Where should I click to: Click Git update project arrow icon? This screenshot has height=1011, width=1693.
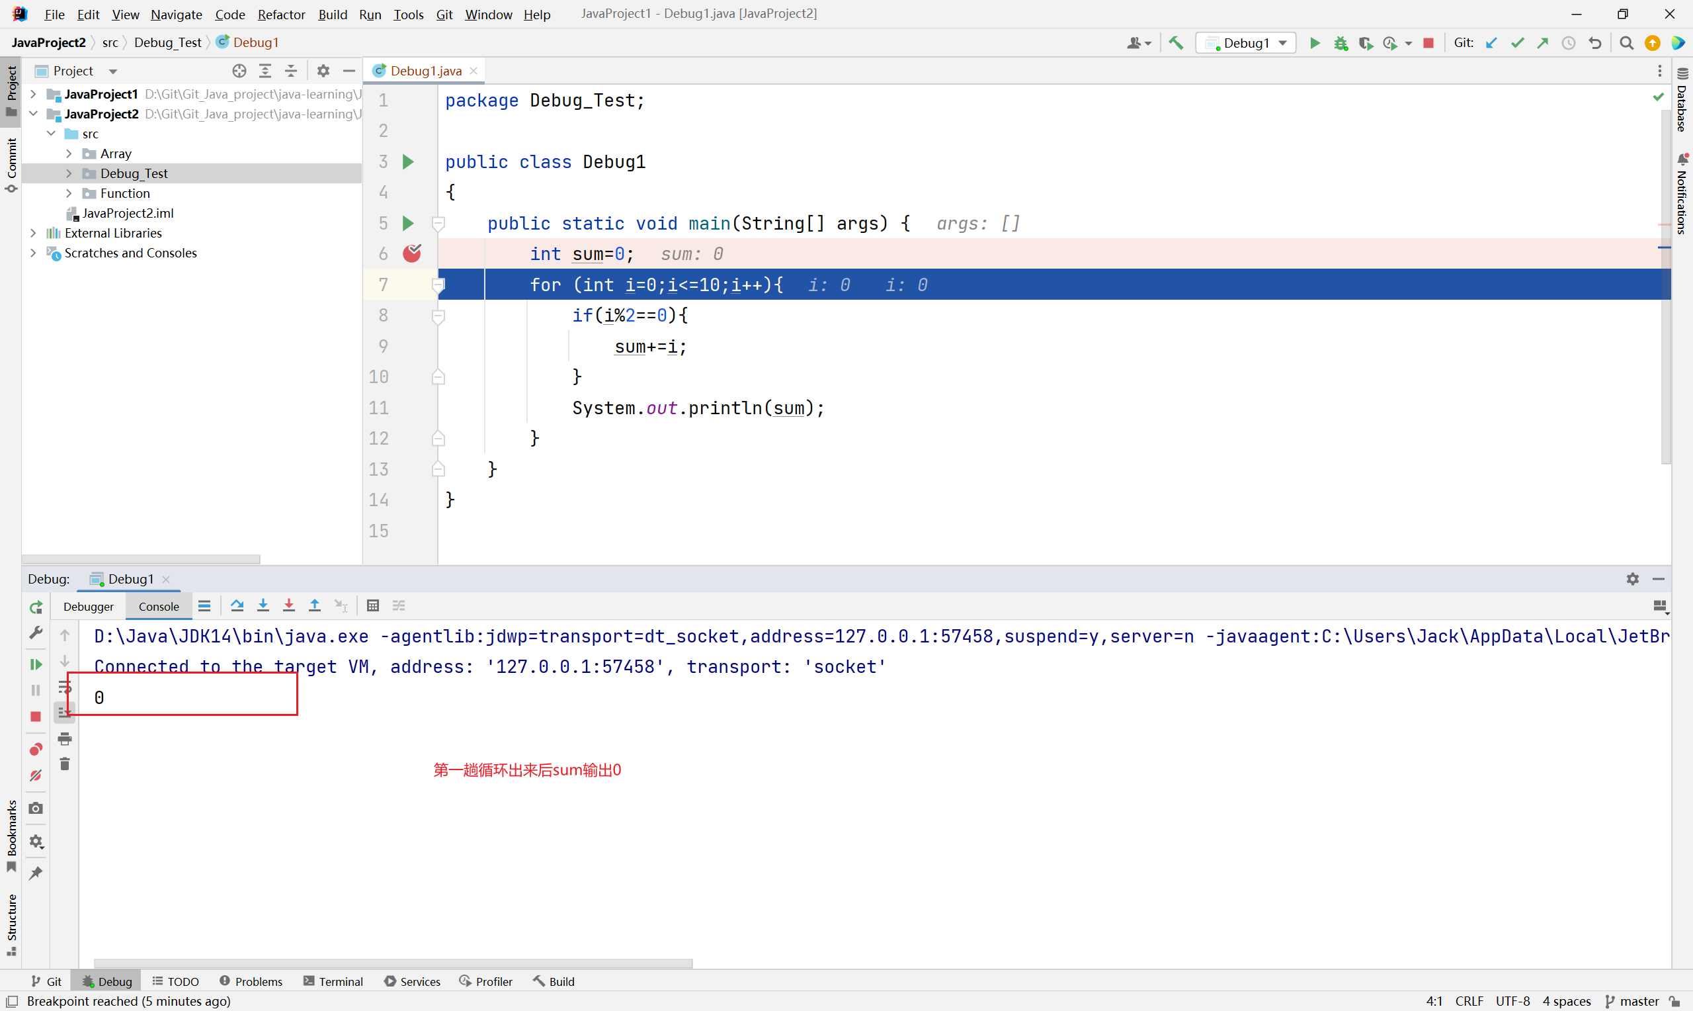pos(1491,43)
